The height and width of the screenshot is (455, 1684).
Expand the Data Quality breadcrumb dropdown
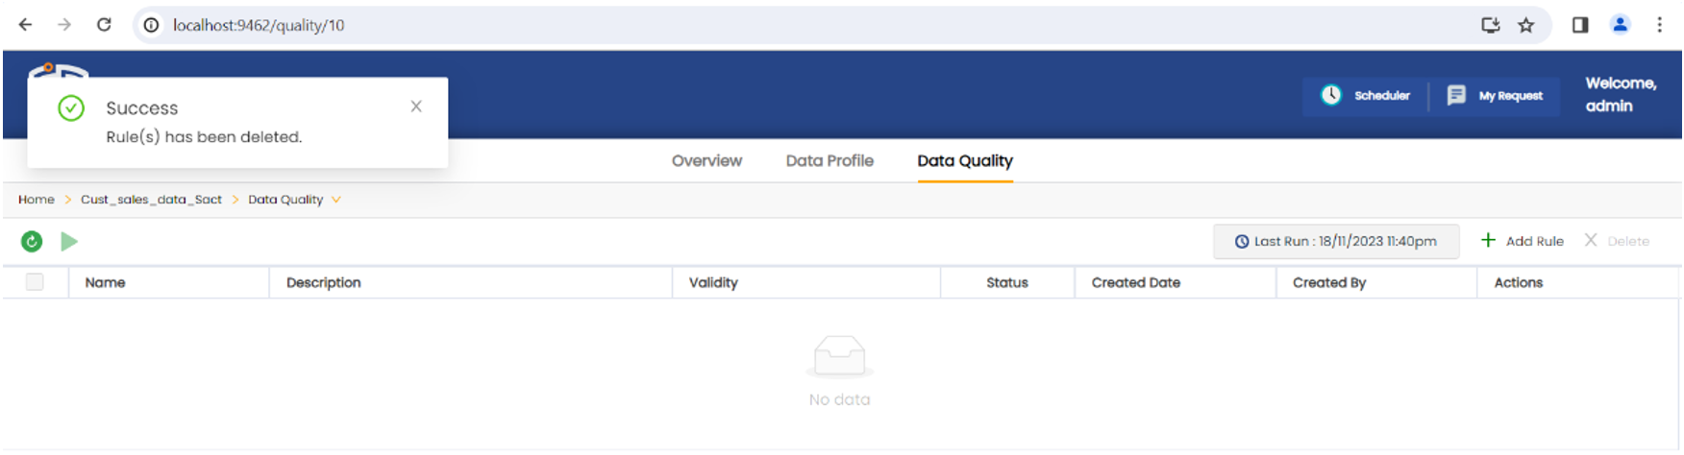(336, 200)
